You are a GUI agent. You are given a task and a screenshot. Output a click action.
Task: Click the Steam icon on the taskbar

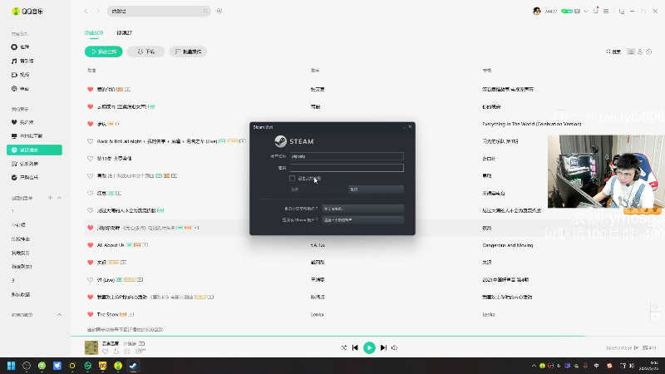[133, 366]
